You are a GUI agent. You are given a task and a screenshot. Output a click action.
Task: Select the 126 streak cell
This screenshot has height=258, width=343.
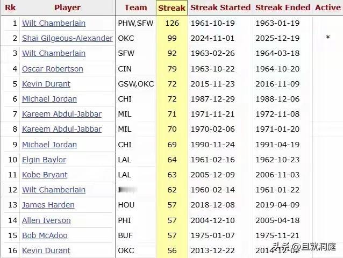[x=172, y=23]
